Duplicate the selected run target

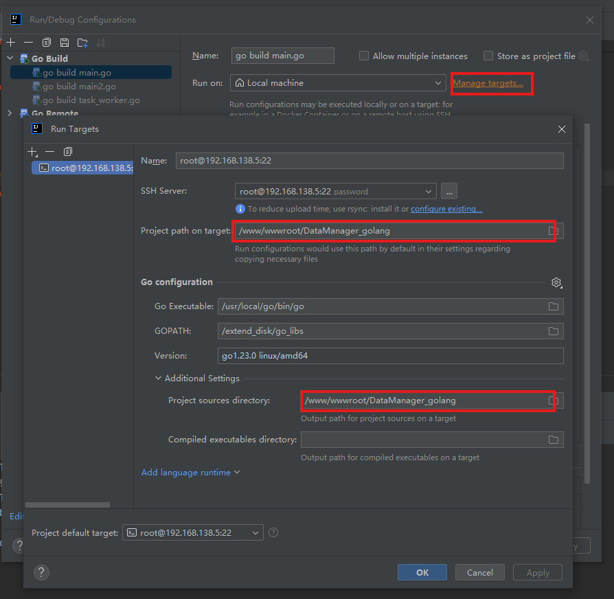67,151
